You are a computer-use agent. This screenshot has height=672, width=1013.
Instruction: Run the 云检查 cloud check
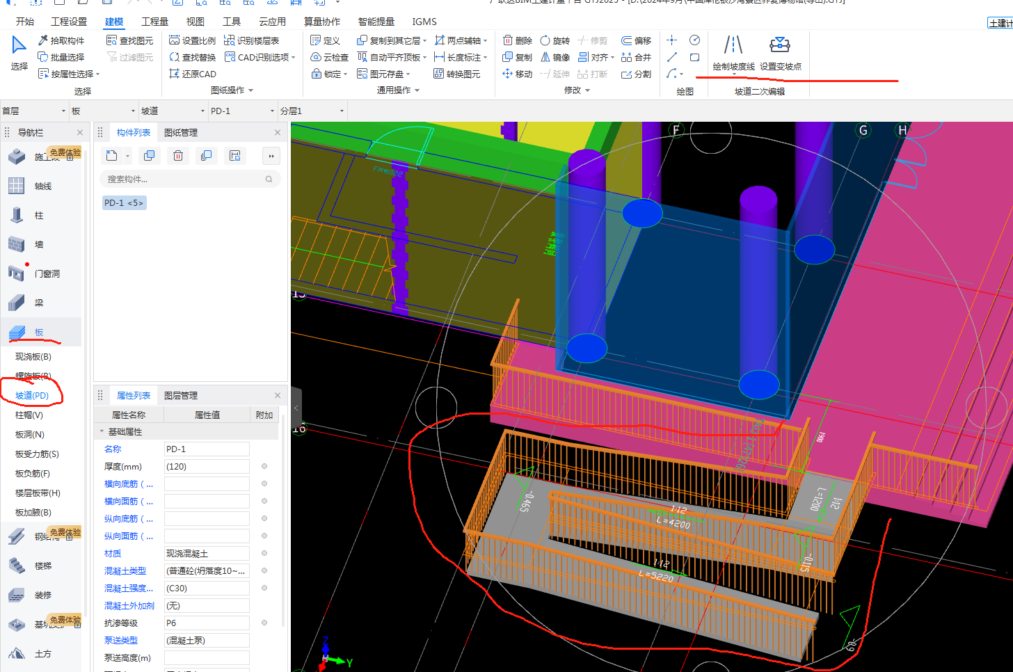tap(330, 57)
